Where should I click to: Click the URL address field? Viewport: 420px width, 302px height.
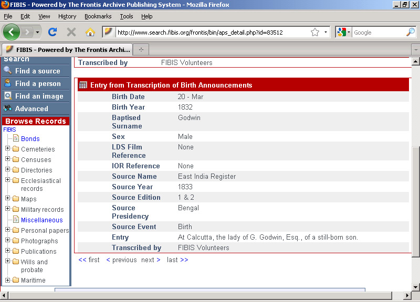(213, 33)
